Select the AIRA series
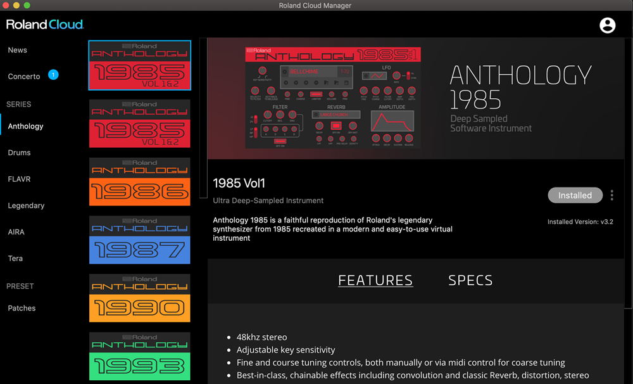Screen dimensions: 633x384 [x=16, y=232]
